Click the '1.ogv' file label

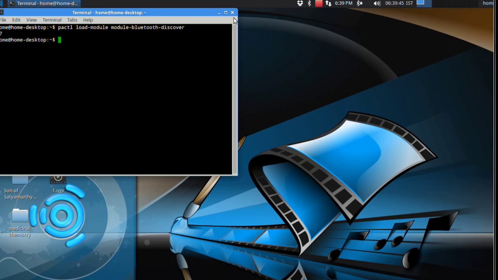coord(58,191)
